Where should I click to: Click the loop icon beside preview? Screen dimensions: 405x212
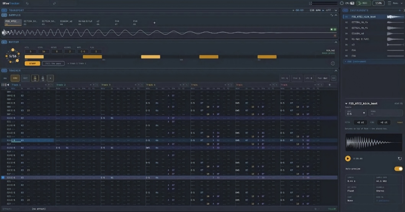[400, 159]
